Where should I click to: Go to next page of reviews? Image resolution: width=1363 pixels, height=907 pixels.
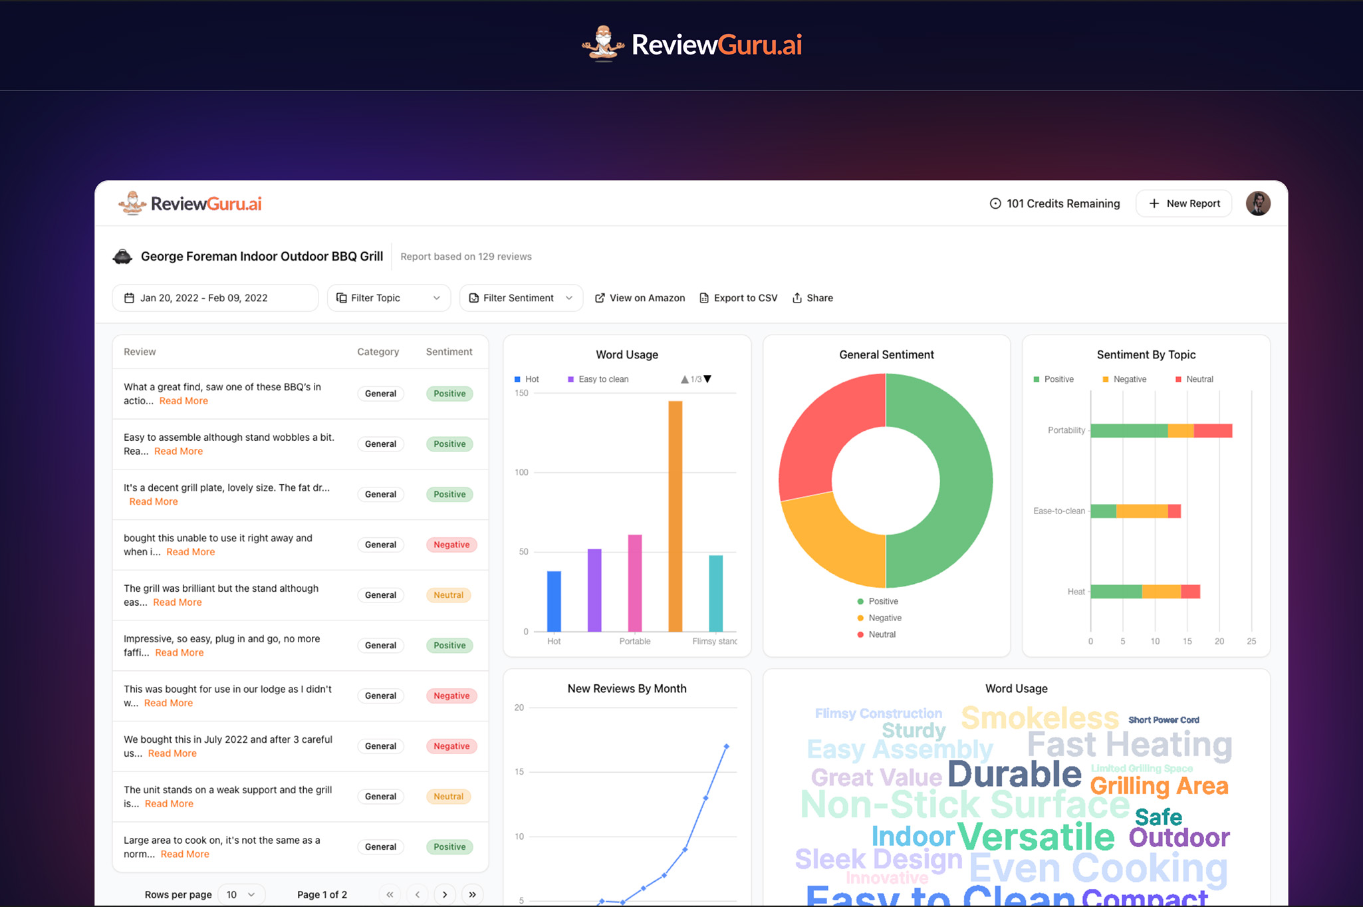point(445,894)
